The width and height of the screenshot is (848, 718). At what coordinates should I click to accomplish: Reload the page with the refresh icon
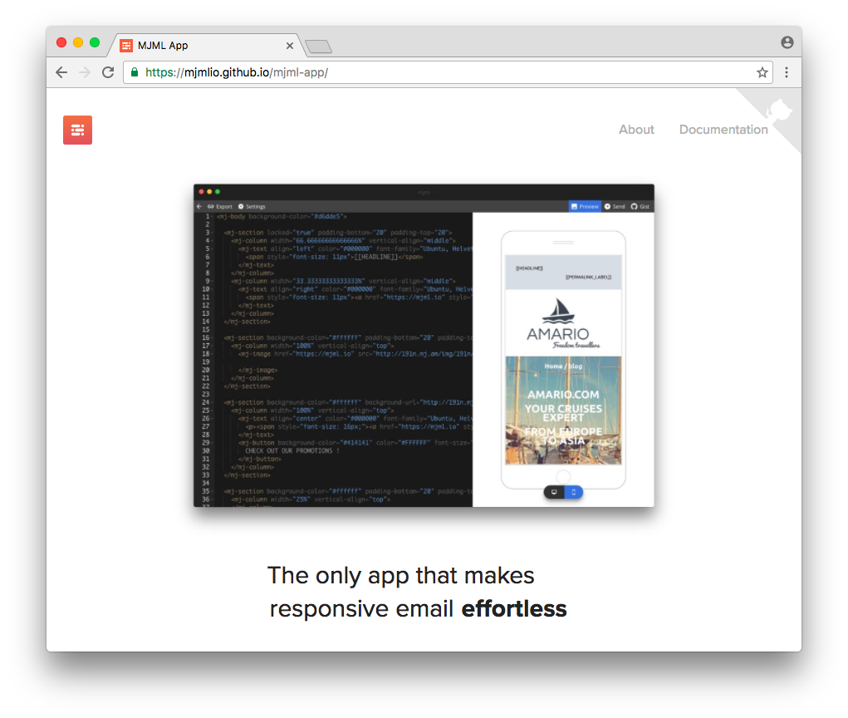tap(108, 72)
